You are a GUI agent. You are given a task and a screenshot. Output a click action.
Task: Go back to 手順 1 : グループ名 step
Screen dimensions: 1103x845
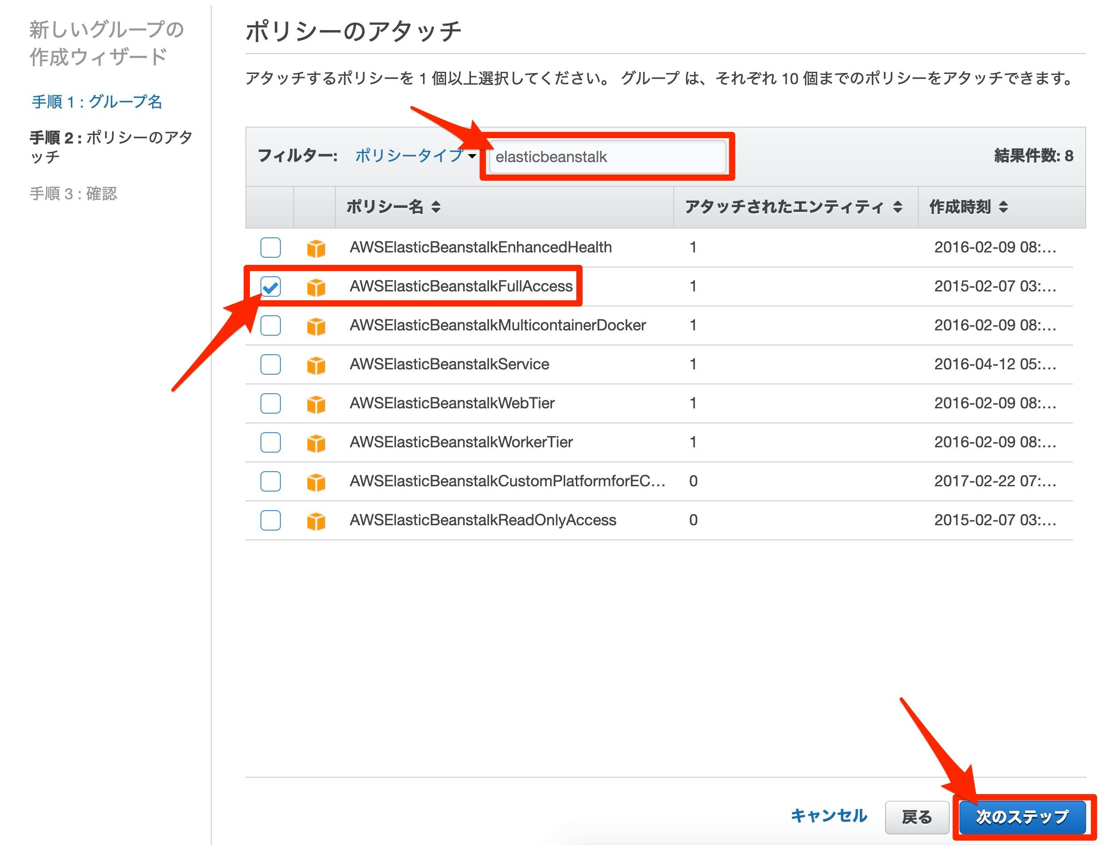[x=97, y=101]
